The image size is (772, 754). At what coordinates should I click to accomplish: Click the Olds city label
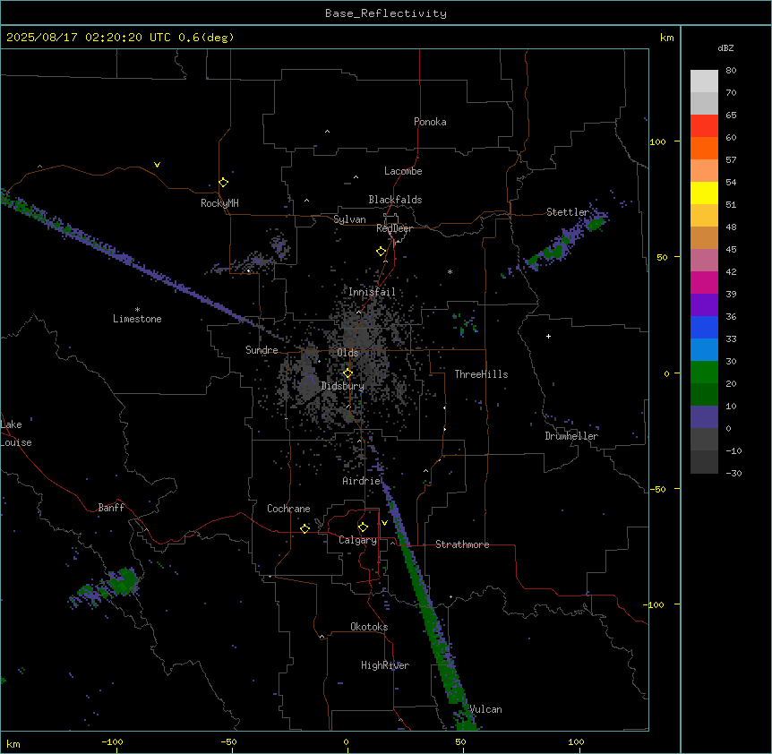pos(347,353)
